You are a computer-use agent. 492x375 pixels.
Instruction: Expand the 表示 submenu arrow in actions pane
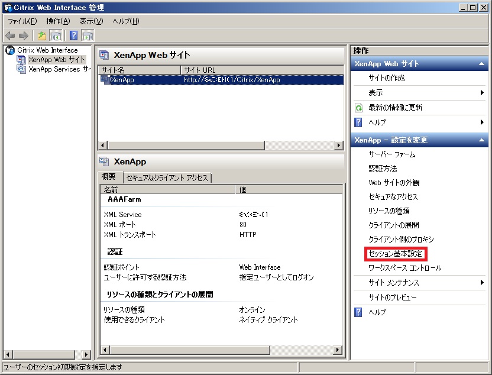pos(482,93)
